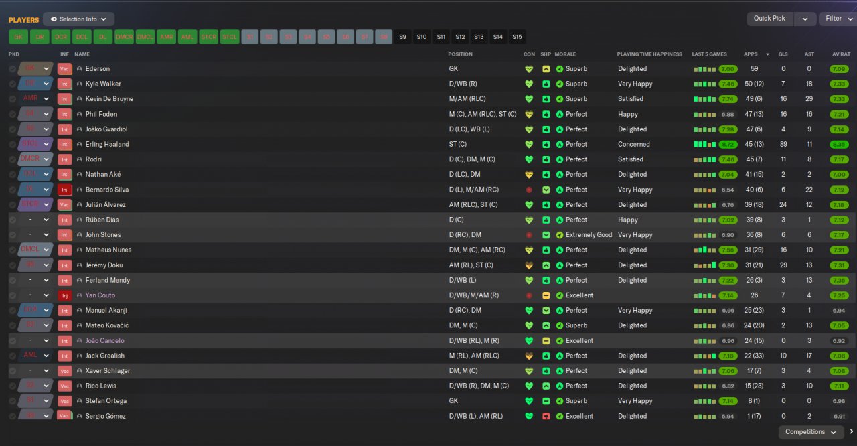Open the Selection Info view dropdown
857x446 pixels.
coord(78,19)
